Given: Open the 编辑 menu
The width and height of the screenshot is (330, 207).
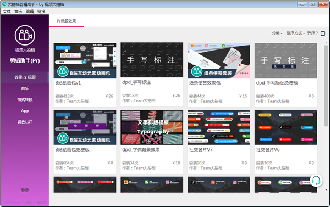Looking at the screenshot, I should tap(30, 12).
